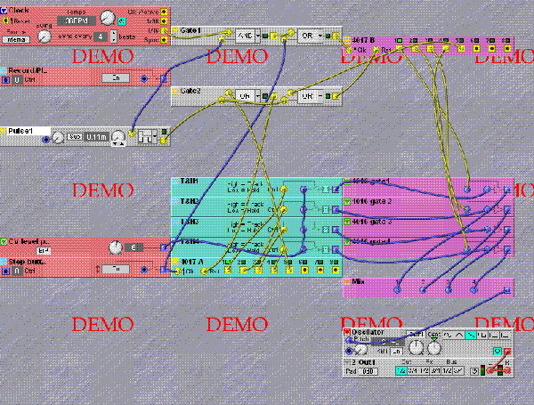Click 4017 B step 8 output port

507,49
